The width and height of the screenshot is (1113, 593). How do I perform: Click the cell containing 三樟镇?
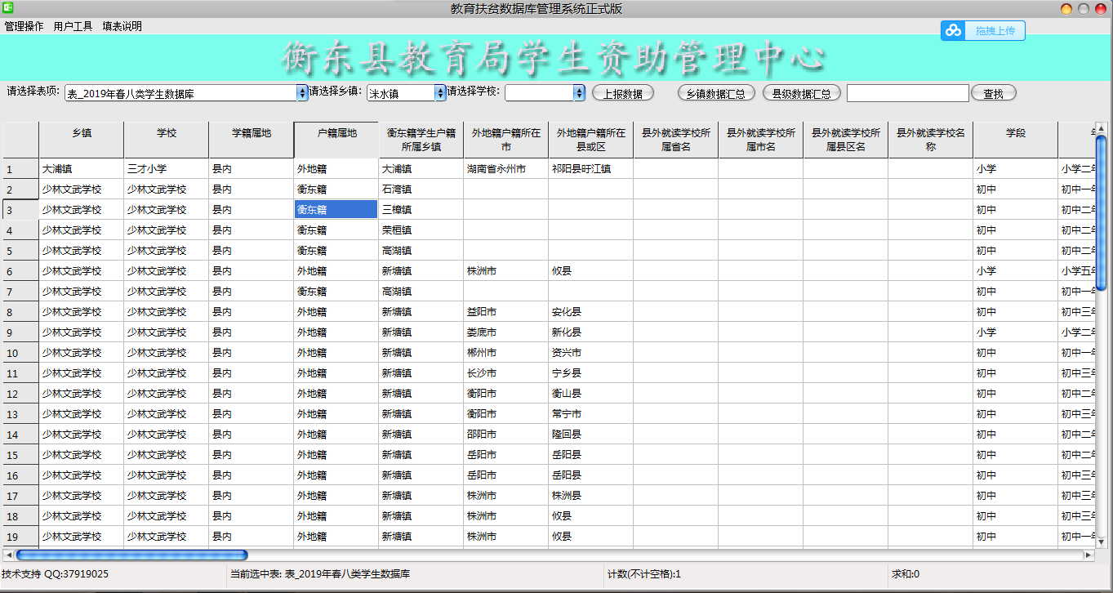[x=421, y=210]
